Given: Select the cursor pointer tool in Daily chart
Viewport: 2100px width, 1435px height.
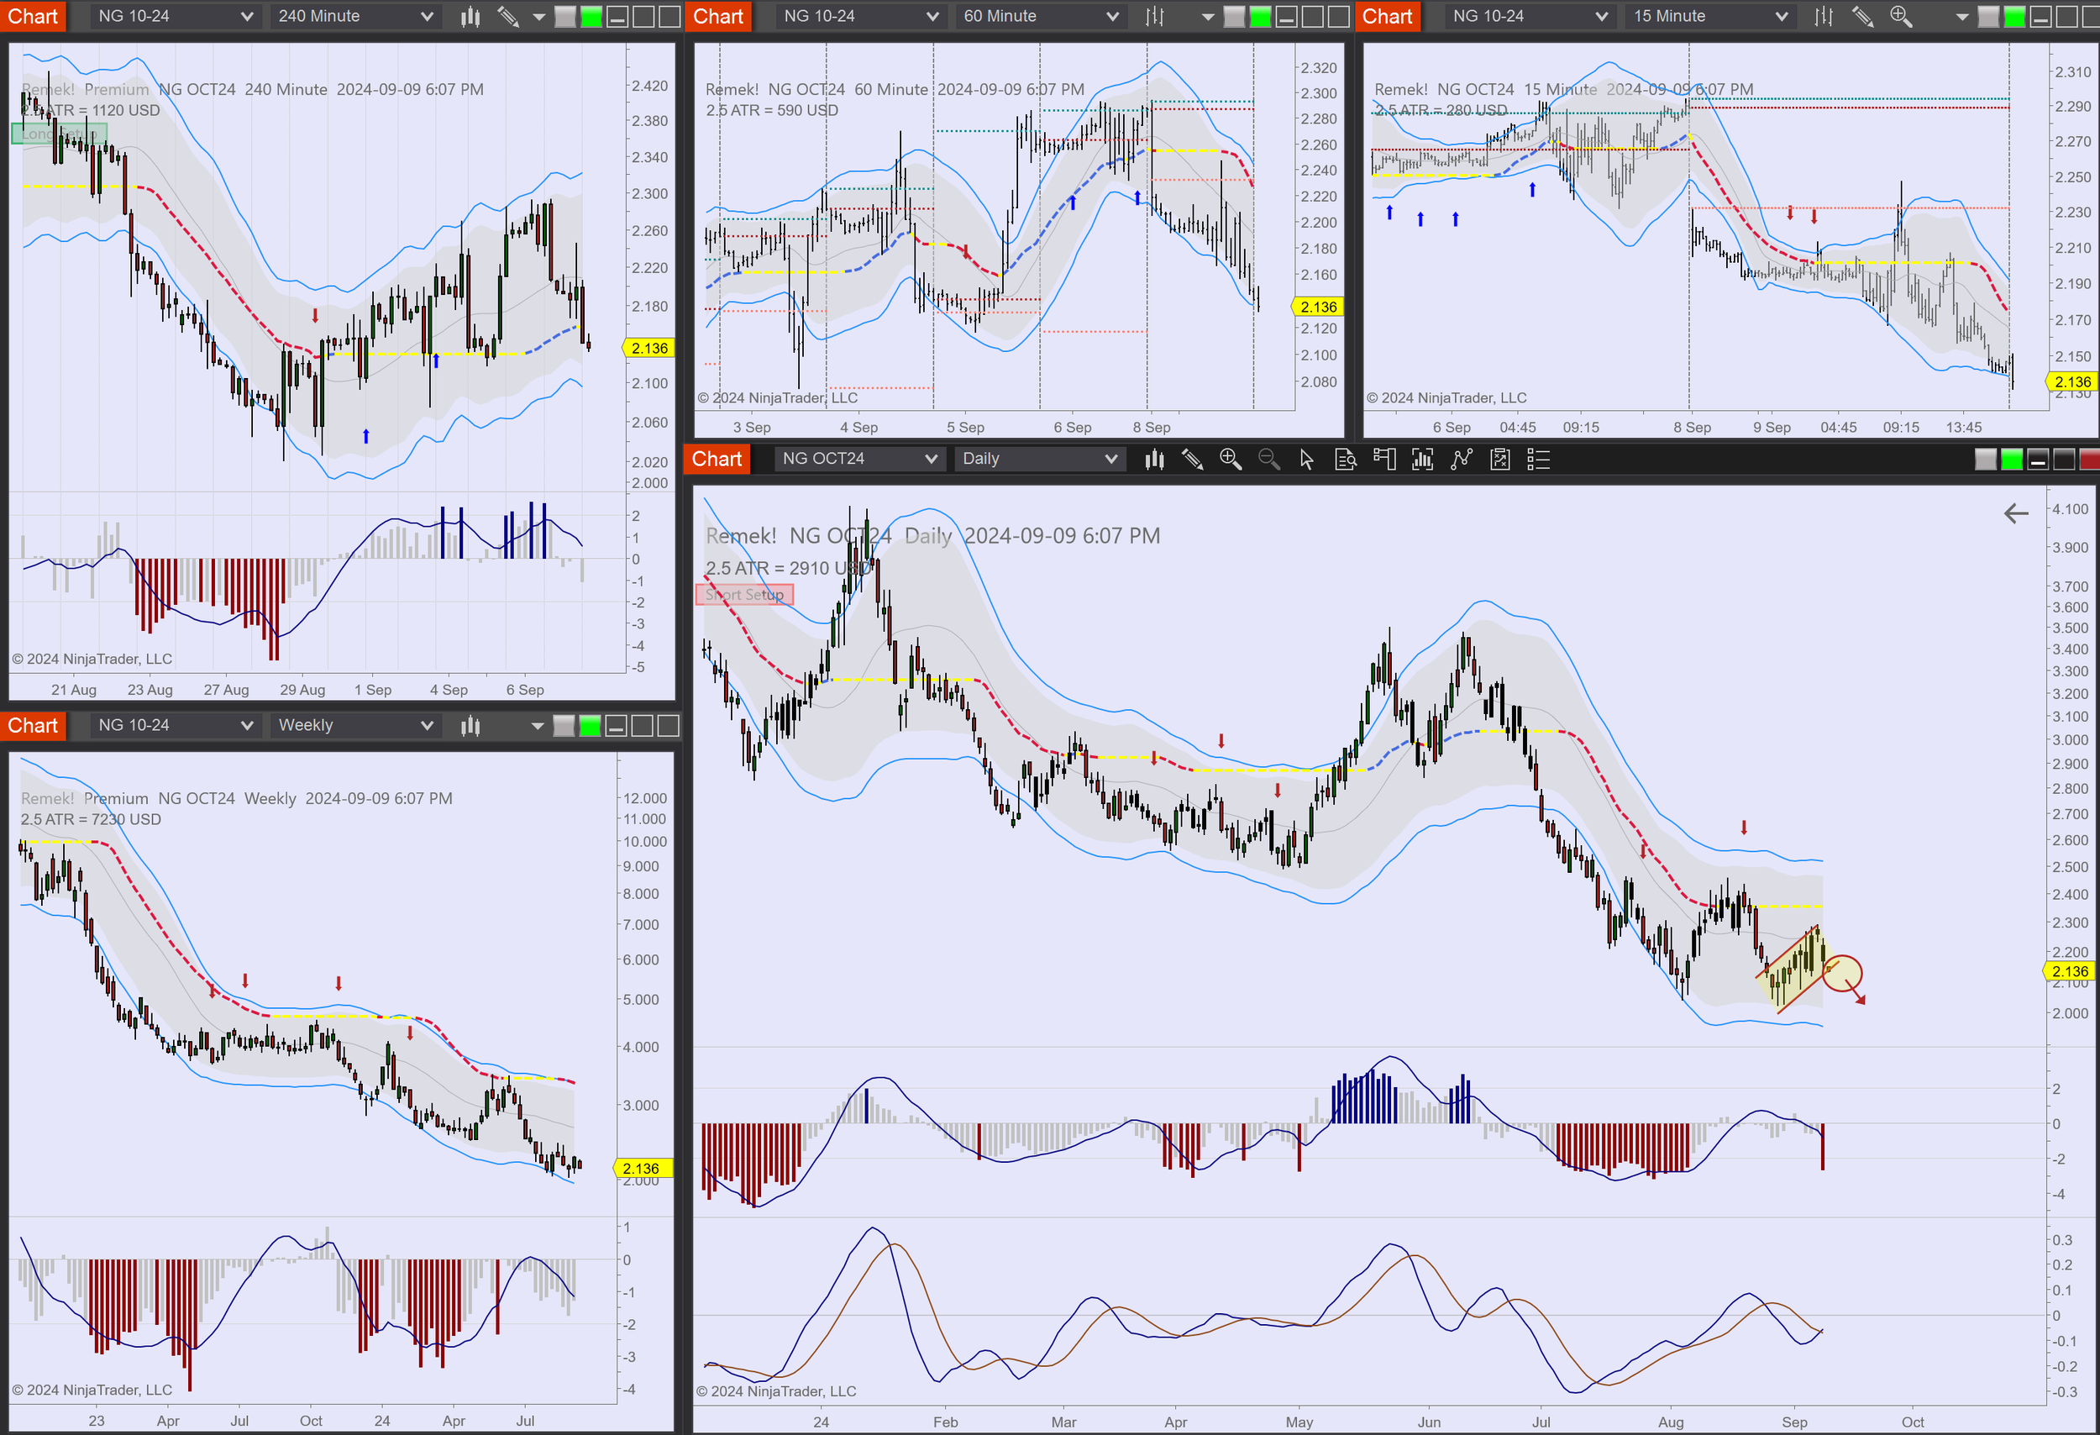Looking at the screenshot, I should 1307,459.
